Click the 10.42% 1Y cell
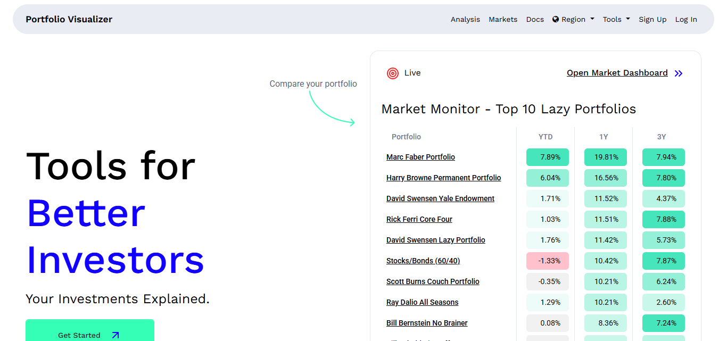727x341 pixels. 606,261
